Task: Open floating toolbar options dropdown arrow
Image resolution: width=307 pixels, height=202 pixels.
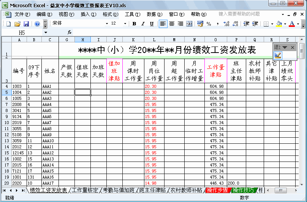Action: click(285, 47)
